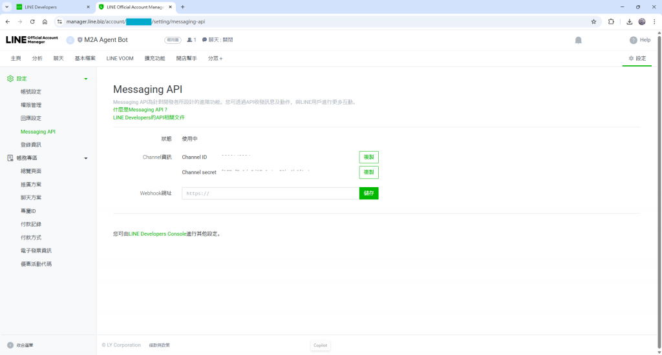Open 帳號設定 in sidebar
The image size is (662, 355).
(31, 92)
